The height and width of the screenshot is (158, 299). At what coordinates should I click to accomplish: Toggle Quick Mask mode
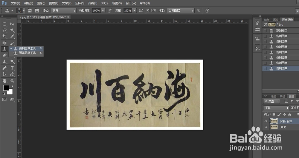(4, 99)
